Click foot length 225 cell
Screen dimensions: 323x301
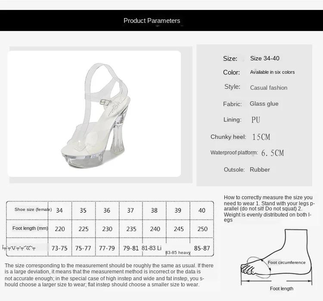click(x=84, y=229)
